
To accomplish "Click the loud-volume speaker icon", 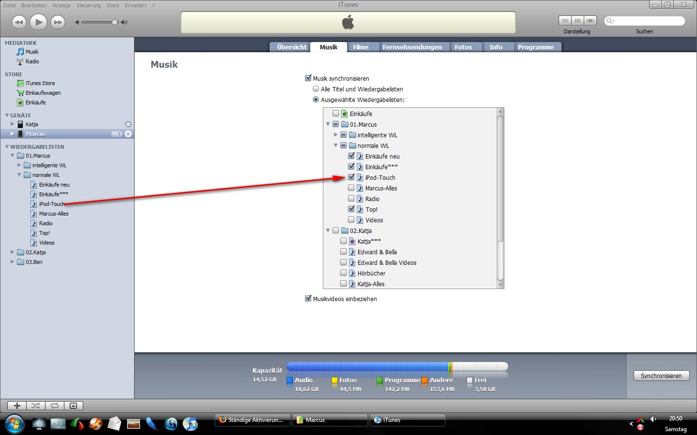I will pos(124,22).
